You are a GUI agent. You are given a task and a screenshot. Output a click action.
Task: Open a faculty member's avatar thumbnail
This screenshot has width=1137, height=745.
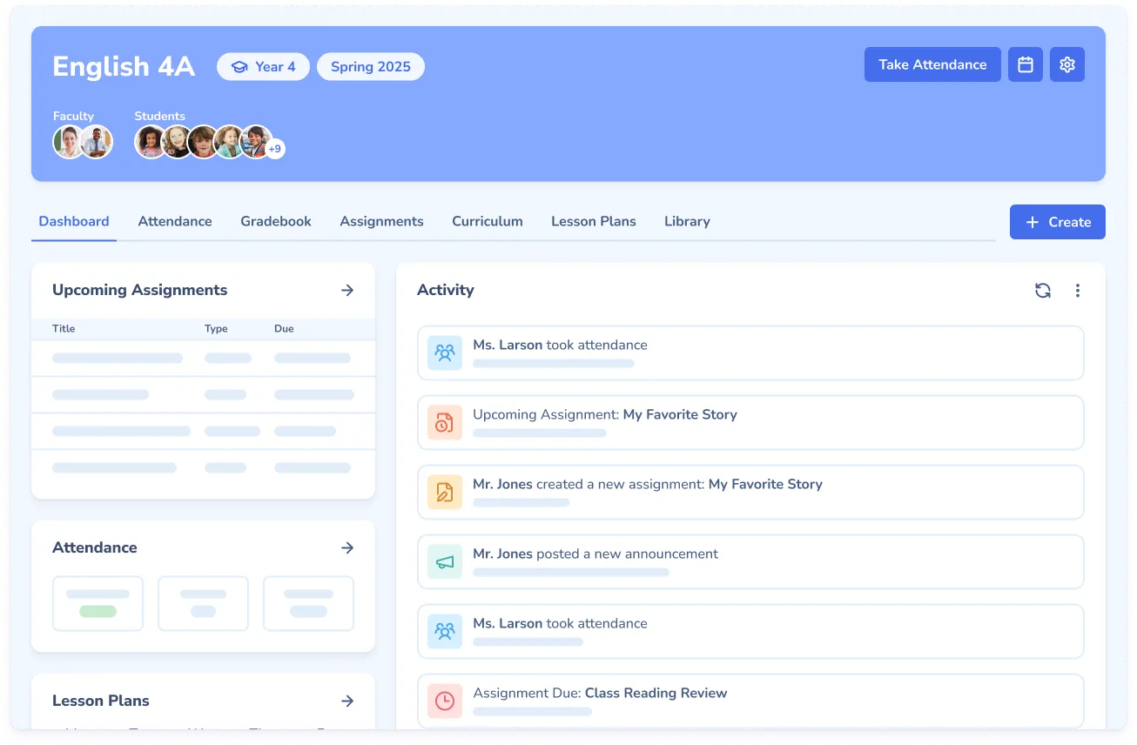coord(68,141)
